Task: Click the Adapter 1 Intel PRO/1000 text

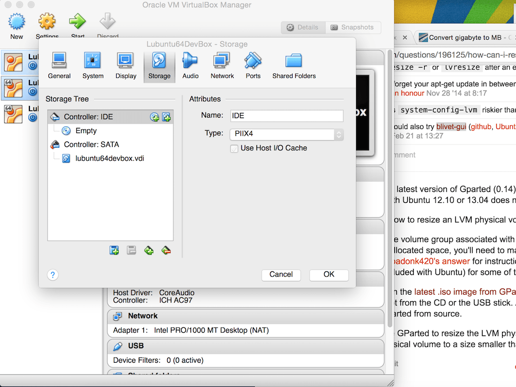Action: tap(191, 330)
